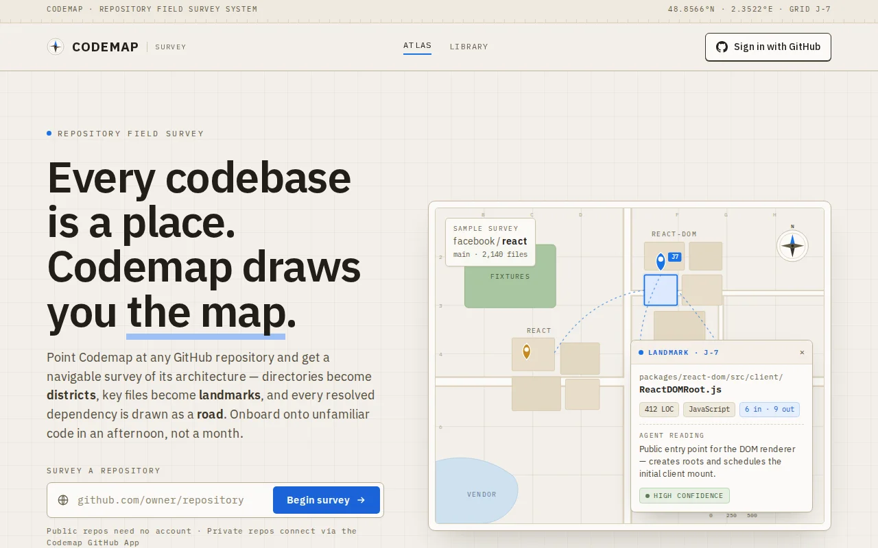The width and height of the screenshot is (878, 548).
Task: Click the sample survey facebook/react card
Action: [490, 242]
